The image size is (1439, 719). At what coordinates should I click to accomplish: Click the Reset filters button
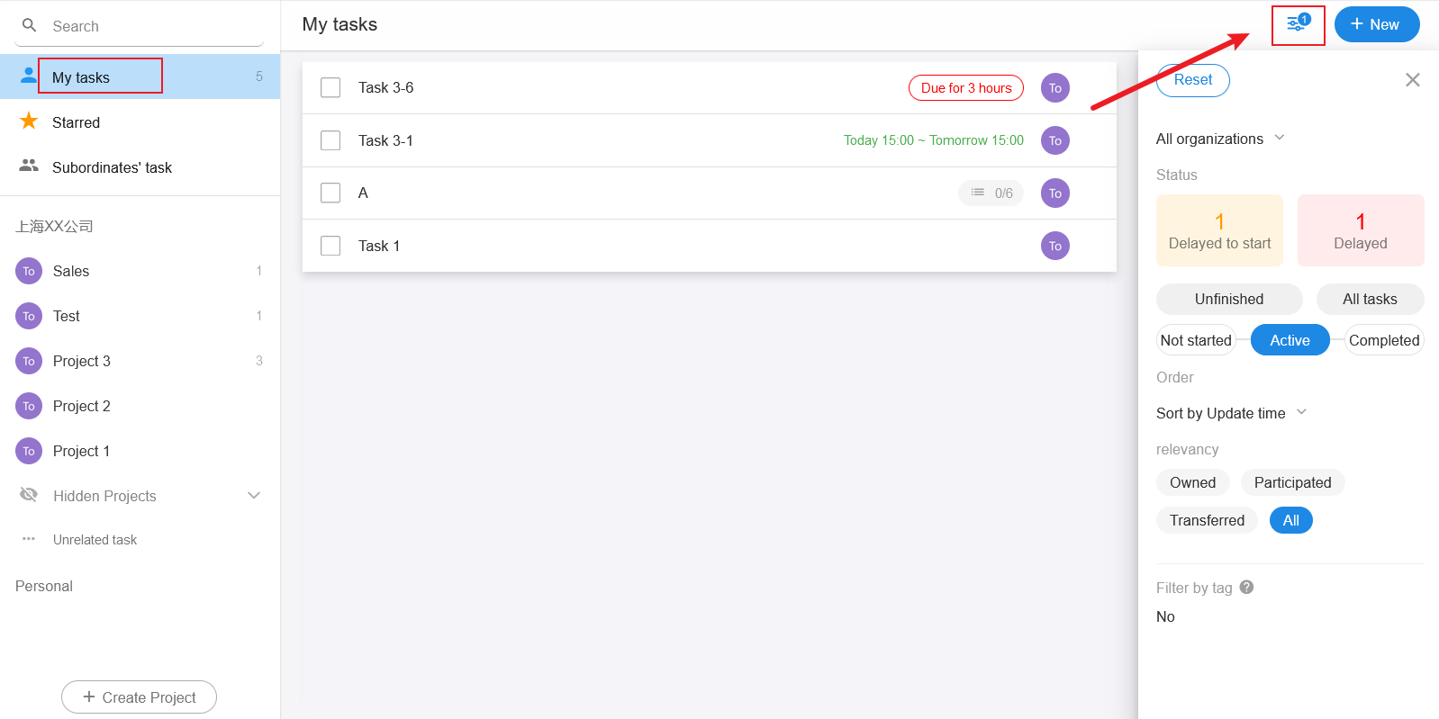coord(1192,80)
